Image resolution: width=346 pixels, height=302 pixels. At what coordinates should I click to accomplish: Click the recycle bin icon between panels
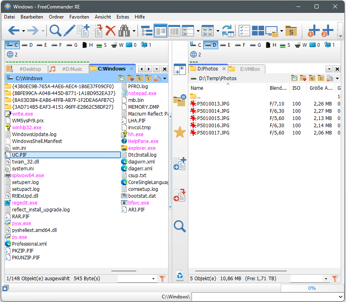click(179, 275)
